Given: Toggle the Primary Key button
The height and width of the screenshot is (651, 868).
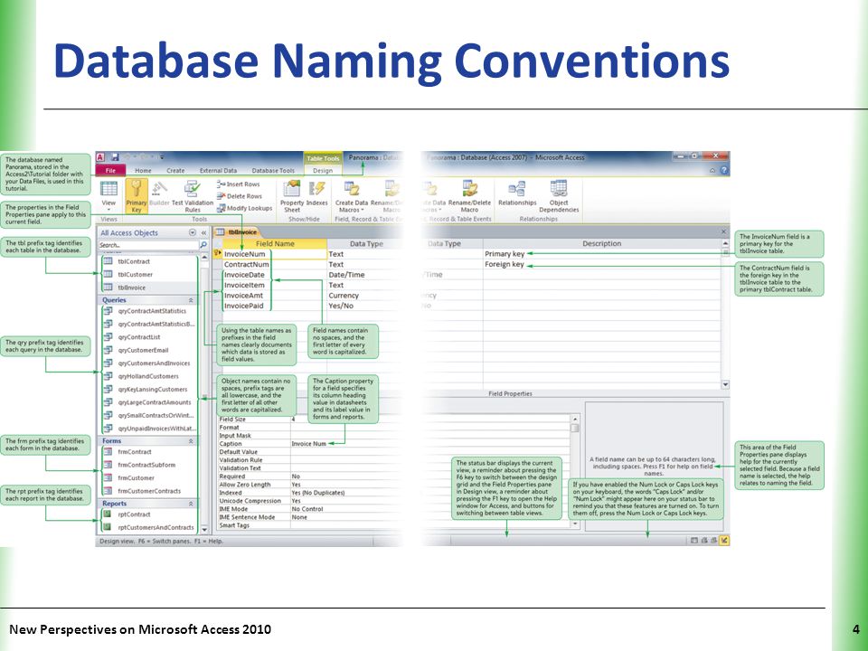Looking at the screenshot, I should (x=137, y=196).
